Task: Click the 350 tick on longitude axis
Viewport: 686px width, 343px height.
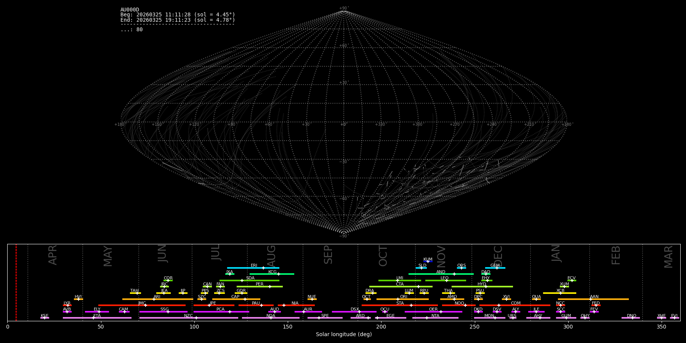Action: coord(661,327)
